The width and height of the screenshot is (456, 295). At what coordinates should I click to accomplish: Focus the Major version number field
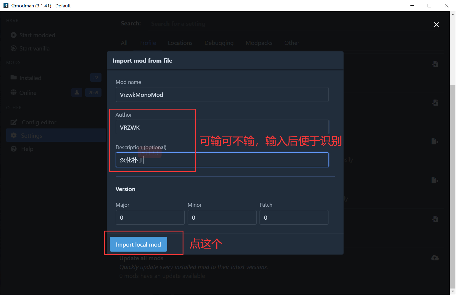150,217
